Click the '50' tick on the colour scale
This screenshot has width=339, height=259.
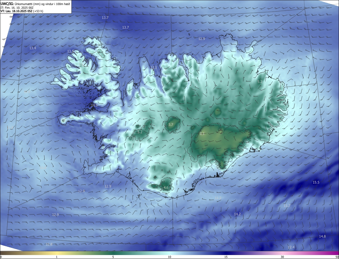click(337, 257)
